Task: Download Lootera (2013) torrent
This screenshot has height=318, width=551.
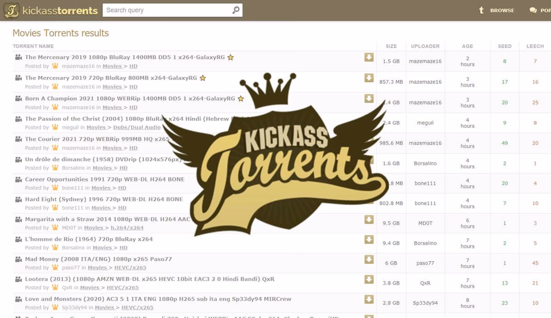Action: coord(369,279)
